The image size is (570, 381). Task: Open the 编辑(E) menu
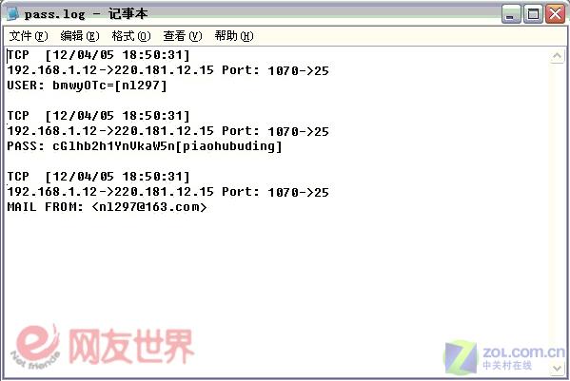point(80,36)
